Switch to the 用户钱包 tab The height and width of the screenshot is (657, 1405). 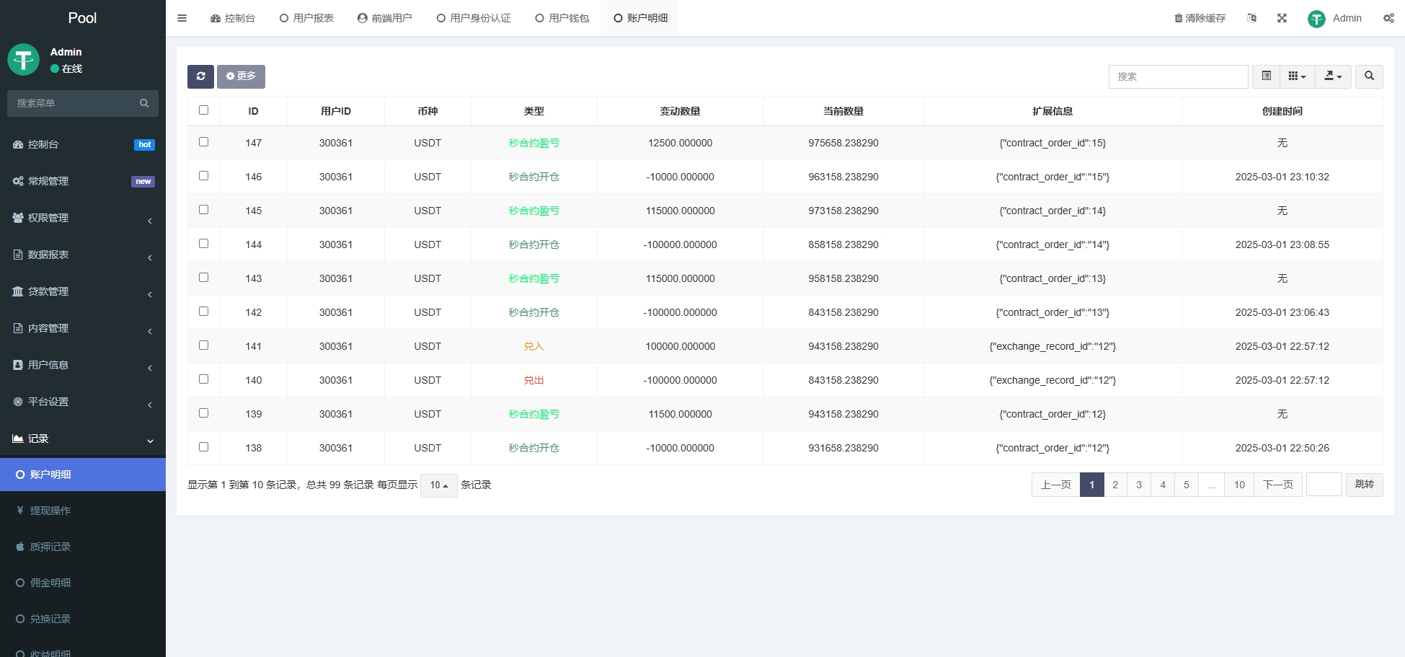[562, 18]
